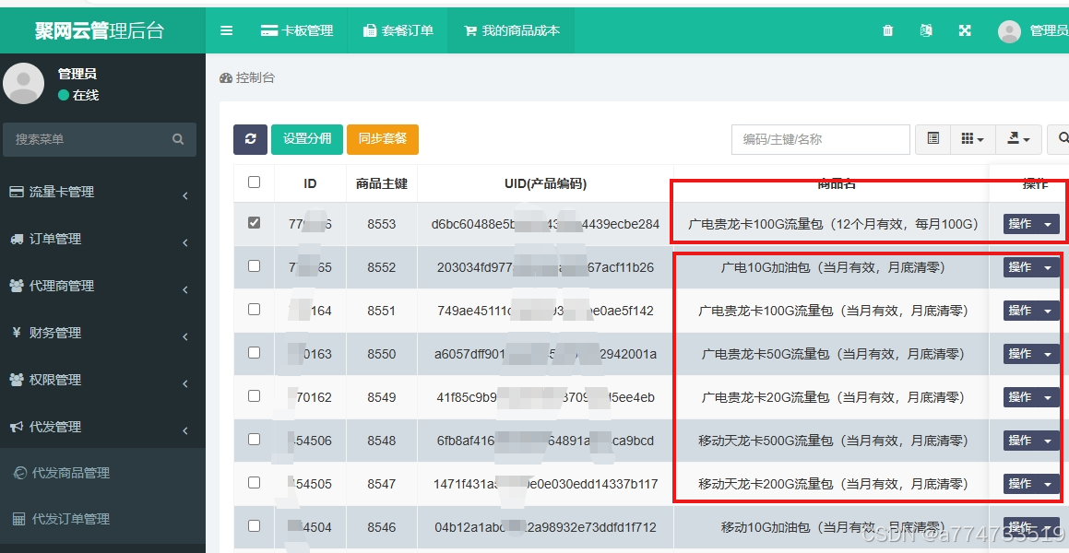Toggle fullscreen with the expand arrows icon

click(x=965, y=30)
